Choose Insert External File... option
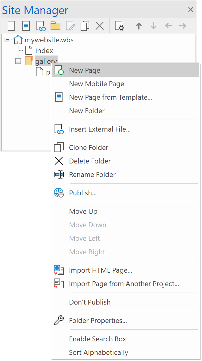This screenshot has width=202, height=361. pyautogui.click(x=100, y=129)
